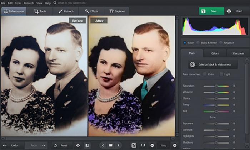Click the Redo label
This screenshot has height=150, width=250.
[x=34, y=145]
